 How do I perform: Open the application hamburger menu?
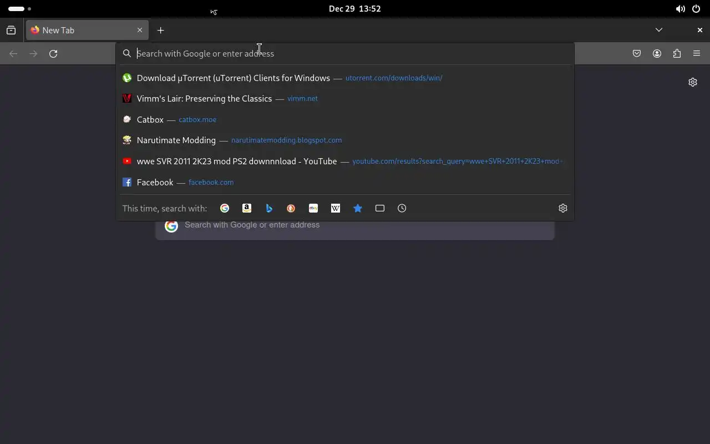coord(697,54)
